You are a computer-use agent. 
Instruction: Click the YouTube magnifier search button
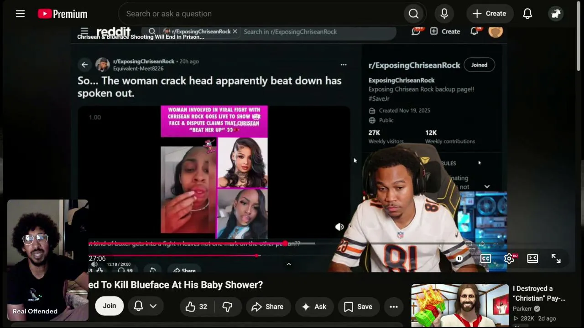click(414, 14)
